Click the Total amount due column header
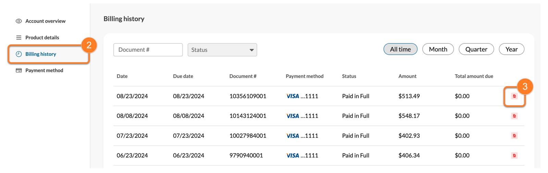The width and height of the screenshot is (548, 173). pos(474,76)
